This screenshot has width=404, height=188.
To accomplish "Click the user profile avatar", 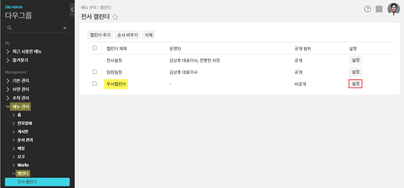I will point(393,9).
